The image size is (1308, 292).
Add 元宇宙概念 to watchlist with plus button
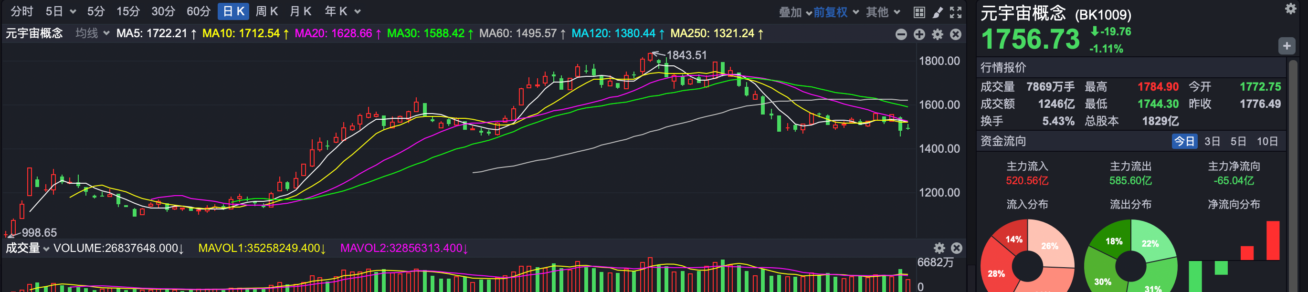[1287, 46]
